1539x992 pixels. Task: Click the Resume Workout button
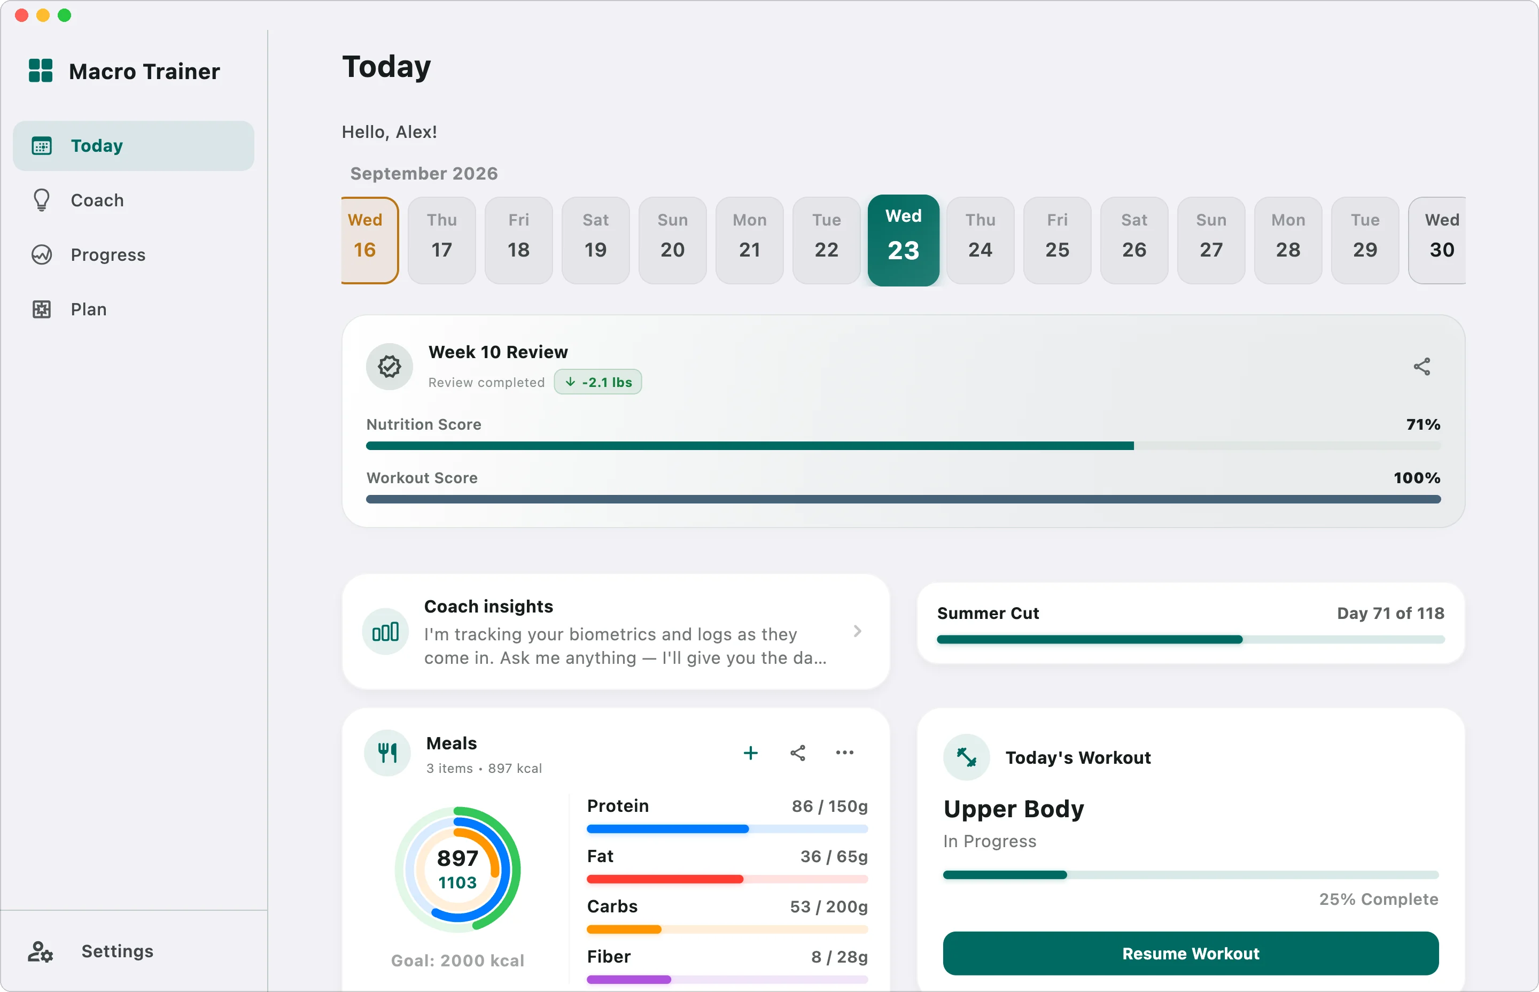point(1191,954)
